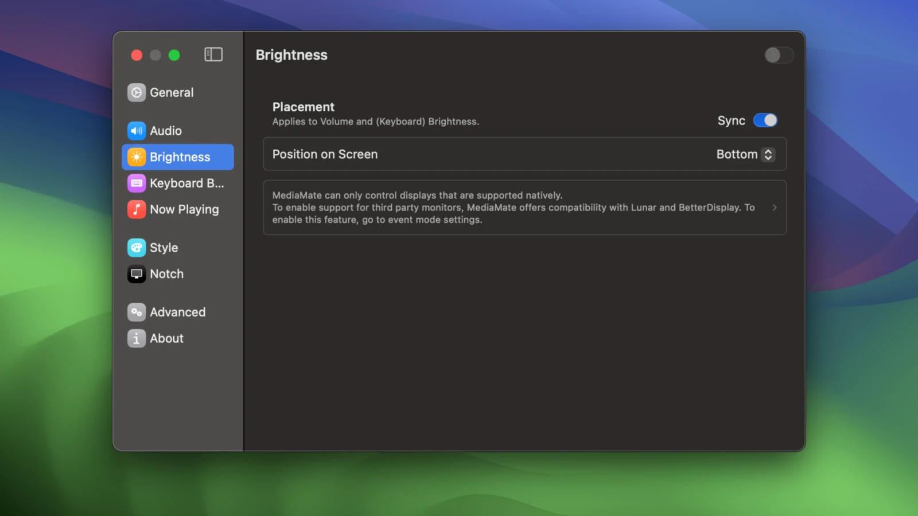
Task: Click the Style palette icon
Action: point(137,248)
